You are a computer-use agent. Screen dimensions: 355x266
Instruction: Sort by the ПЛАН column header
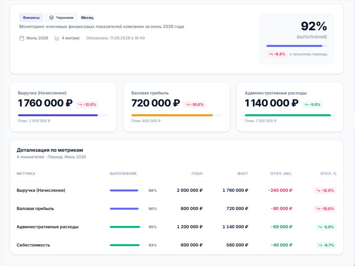(197, 174)
